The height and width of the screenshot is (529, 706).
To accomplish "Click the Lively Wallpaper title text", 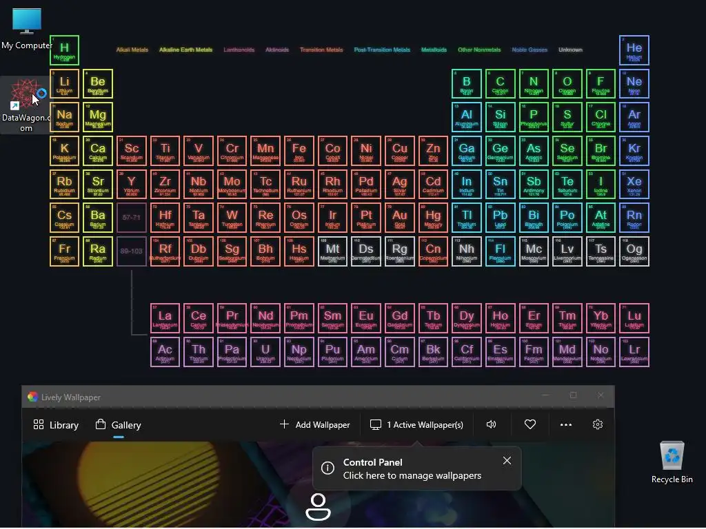I will tap(71, 397).
